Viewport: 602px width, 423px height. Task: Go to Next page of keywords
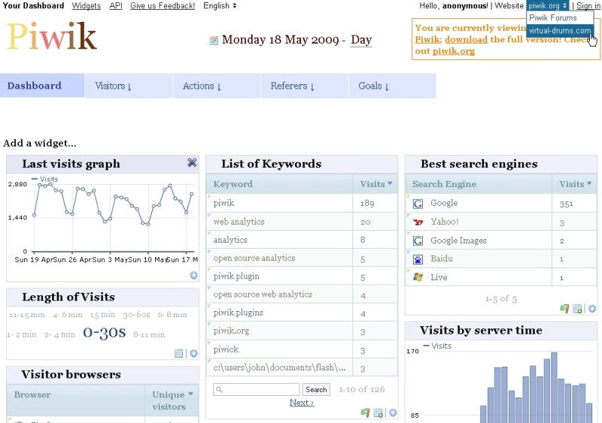[302, 403]
